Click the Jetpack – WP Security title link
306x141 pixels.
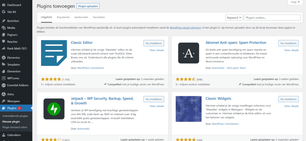click(102, 101)
